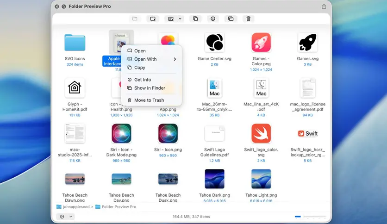This screenshot has height=224, width=387.
Task: Select the Game Center.svg file icon
Action: click(x=214, y=43)
